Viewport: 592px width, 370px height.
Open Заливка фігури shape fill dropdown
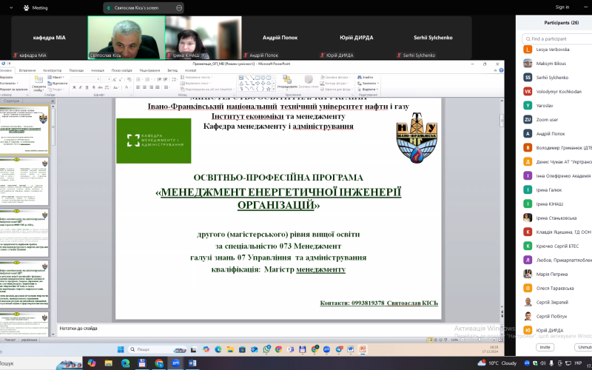pos(336,78)
